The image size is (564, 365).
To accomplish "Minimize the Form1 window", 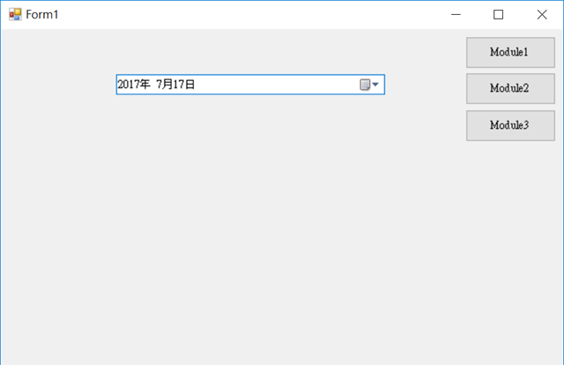I will 456,14.
